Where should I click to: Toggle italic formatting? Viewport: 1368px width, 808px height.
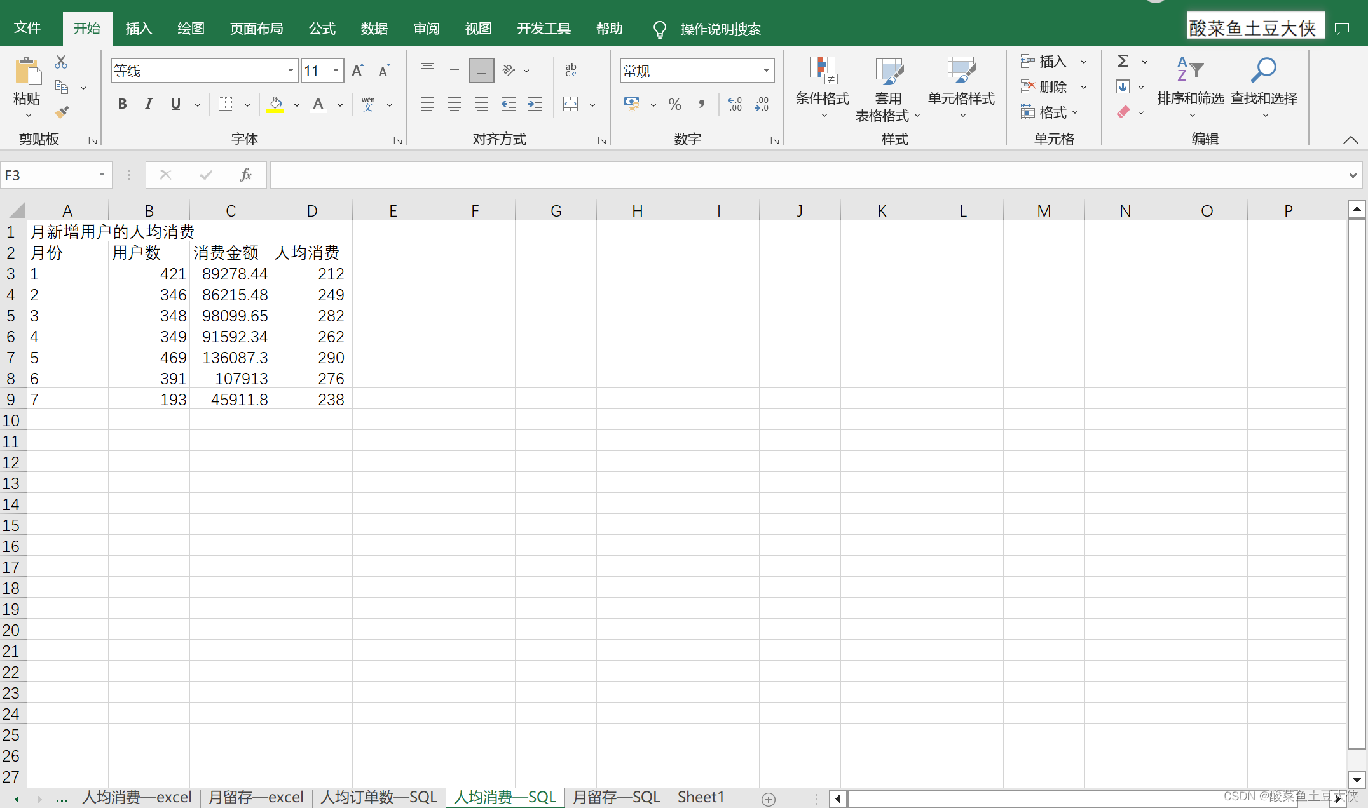tap(148, 104)
